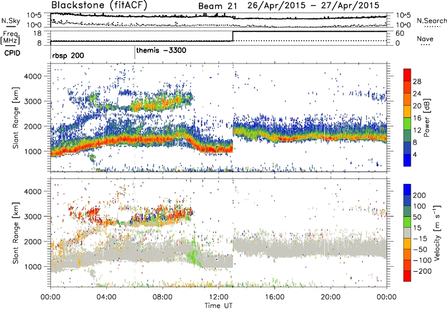
Task: Click the Slant Range [km] label of power panel
Action: click(x=16, y=118)
